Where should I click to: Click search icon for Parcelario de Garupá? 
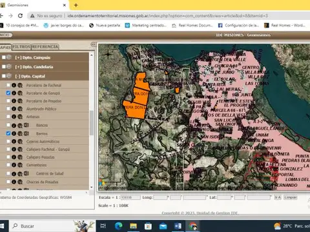pyautogui.click(x=20, y=93)
